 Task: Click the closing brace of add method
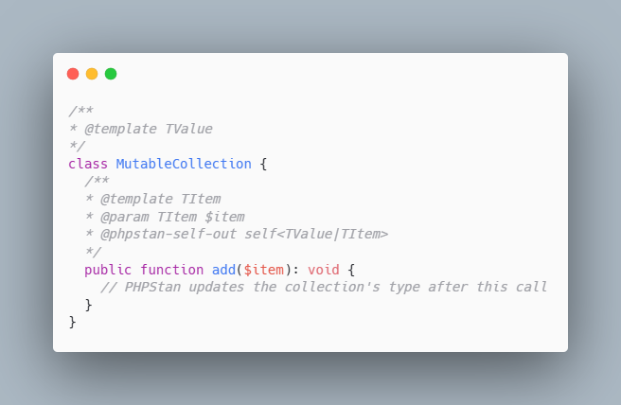88,305
